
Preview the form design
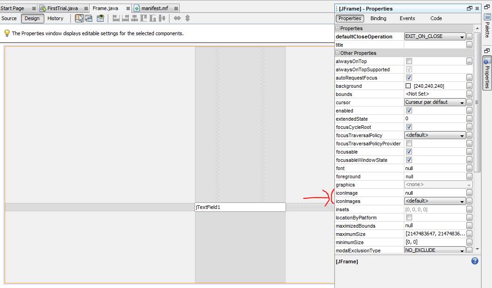coord(101,18)
